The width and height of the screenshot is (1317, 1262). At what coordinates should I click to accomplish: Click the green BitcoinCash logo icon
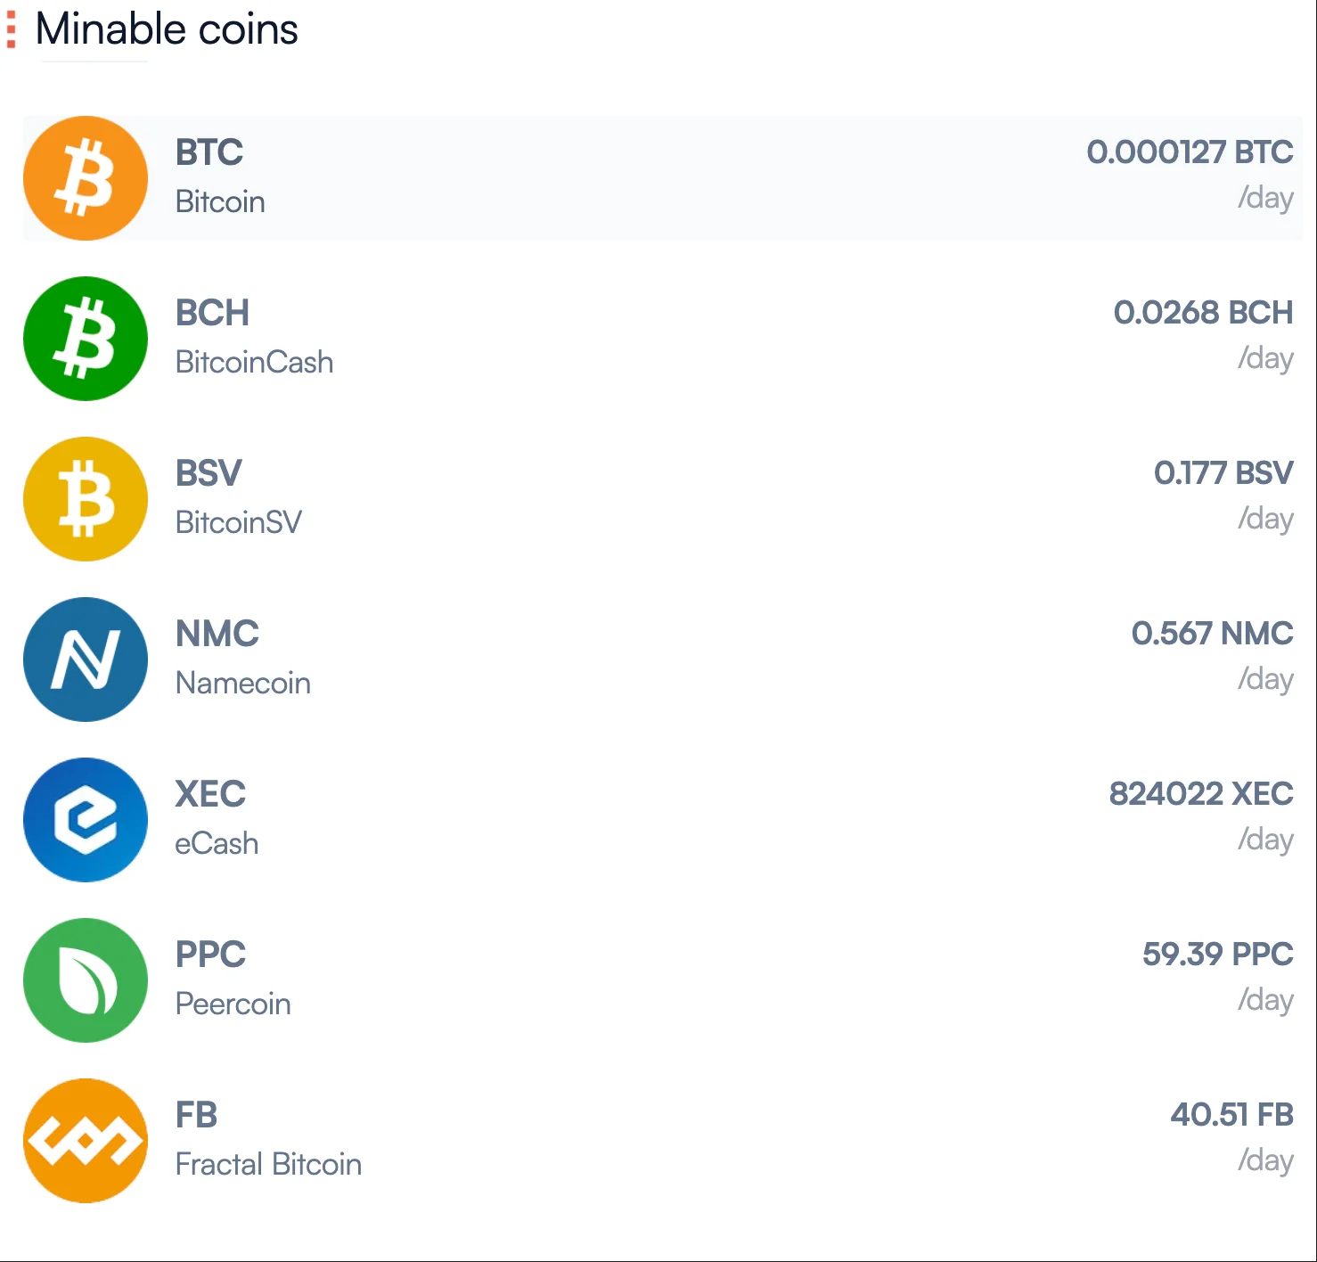tap(86, 339)
